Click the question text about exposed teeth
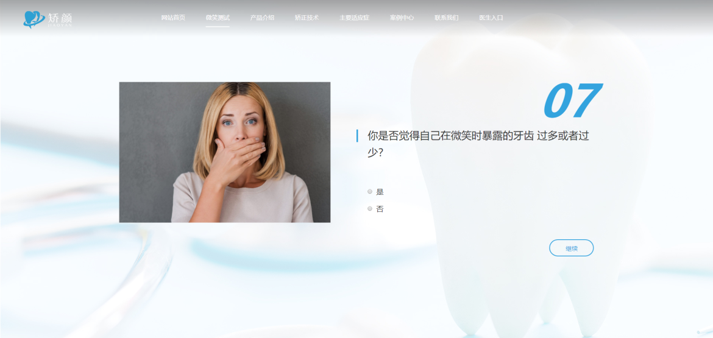Image resolution: width=713 pixels, height=338 pixels. [478, 136]
